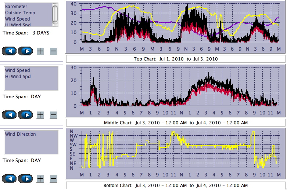The height and width of the screenshot is (190, 287).
Task: Select Hi Wind Spd in middle chart list
Action: [x=17, y=77]
